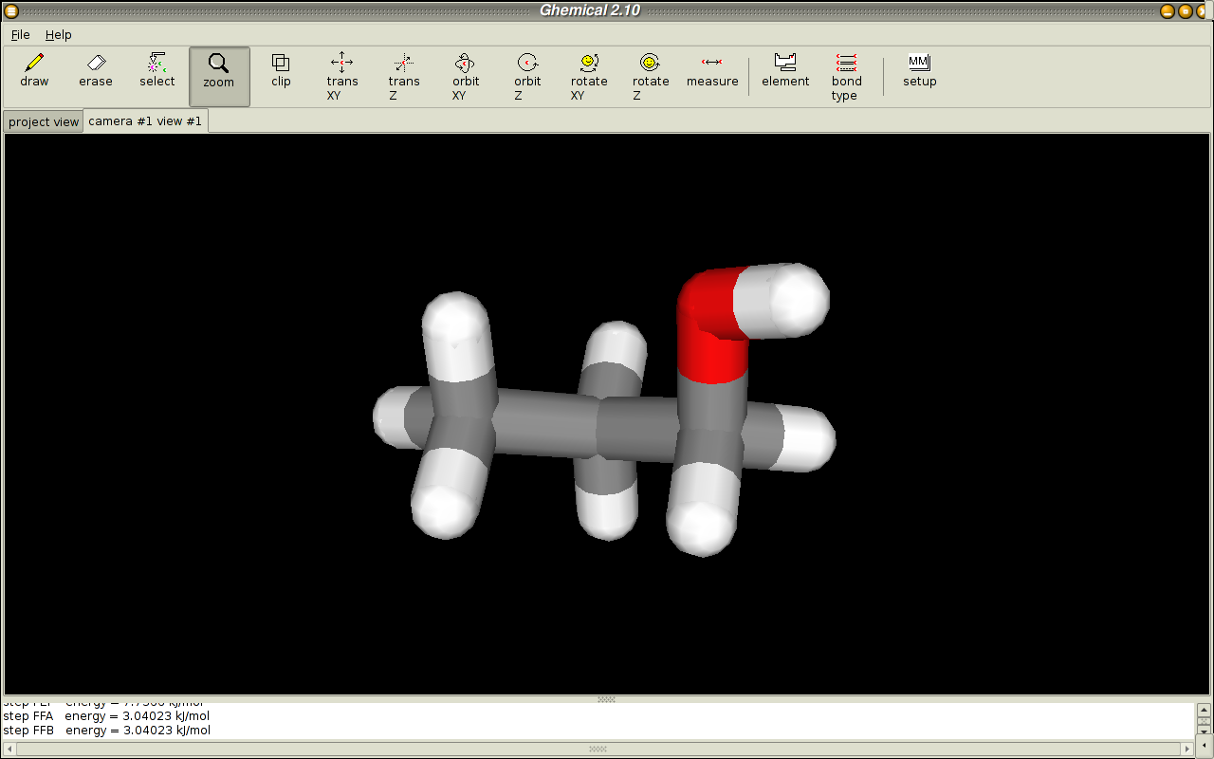Open the bond type selector

tap(846, 76)
